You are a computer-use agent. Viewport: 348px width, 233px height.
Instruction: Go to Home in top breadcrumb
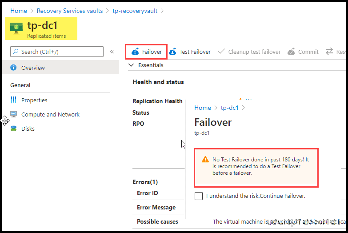point(19,11)
